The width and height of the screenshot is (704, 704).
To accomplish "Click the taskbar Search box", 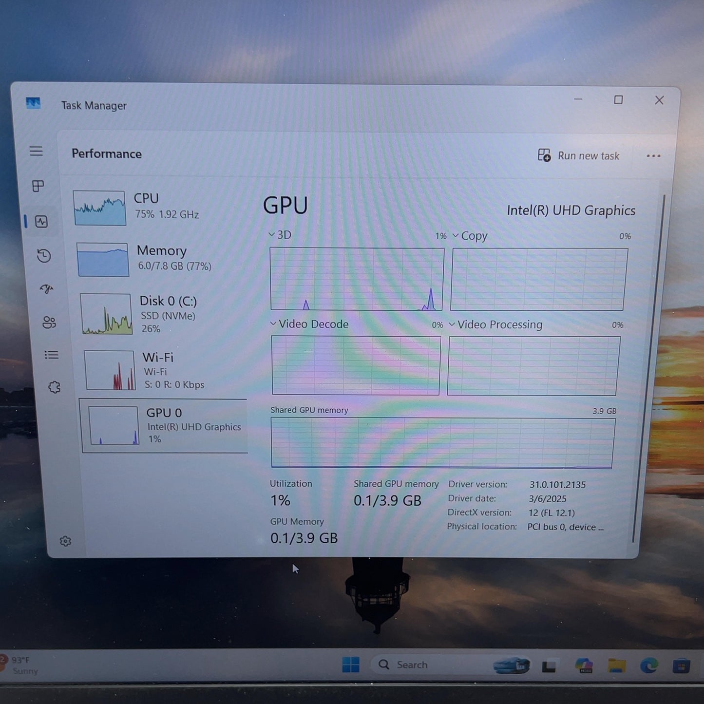I will [450, 665].
